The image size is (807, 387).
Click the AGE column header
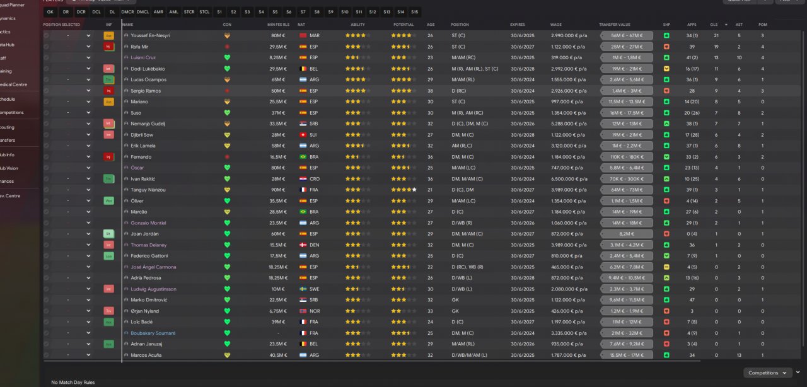tap(430, 25)
